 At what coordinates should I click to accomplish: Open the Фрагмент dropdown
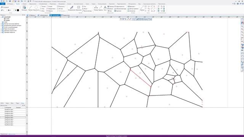(136, 6)
